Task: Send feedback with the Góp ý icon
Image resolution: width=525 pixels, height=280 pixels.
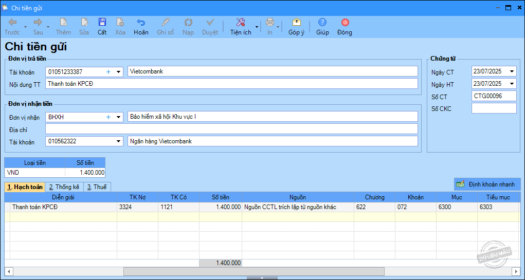Action: 296,23
